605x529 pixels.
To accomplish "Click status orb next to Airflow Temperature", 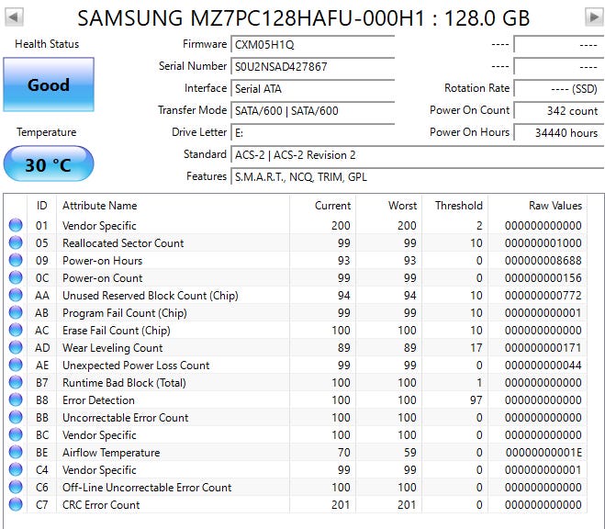I will coord(16,452).
